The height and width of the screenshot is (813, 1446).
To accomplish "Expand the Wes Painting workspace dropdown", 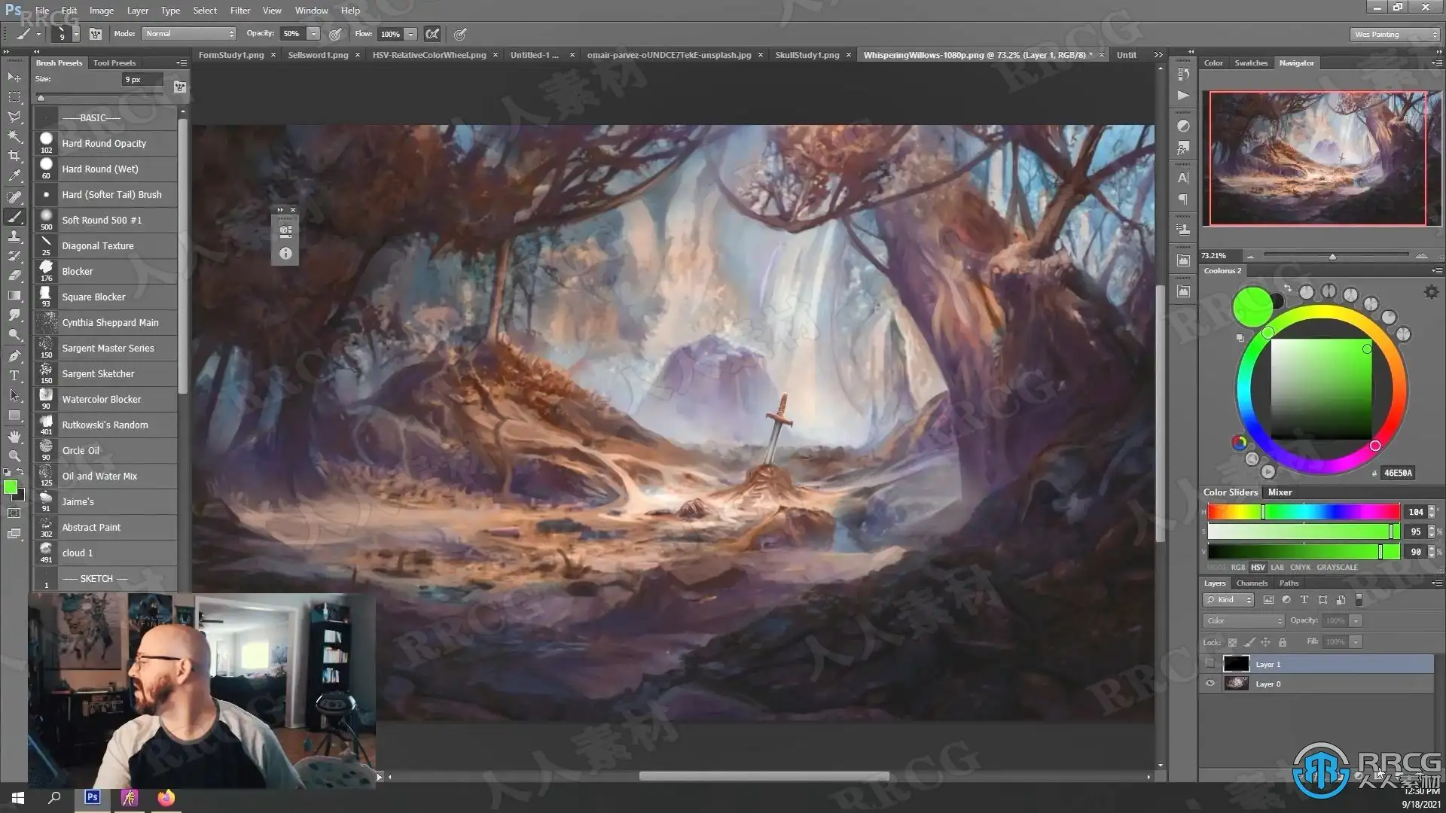I will tap(1394, 35).
